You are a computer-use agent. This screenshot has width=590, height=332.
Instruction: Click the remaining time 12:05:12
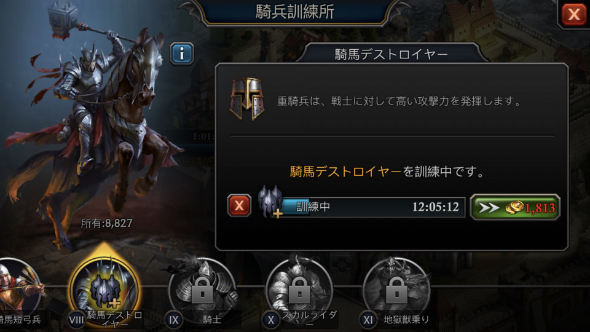click(436, 207)
